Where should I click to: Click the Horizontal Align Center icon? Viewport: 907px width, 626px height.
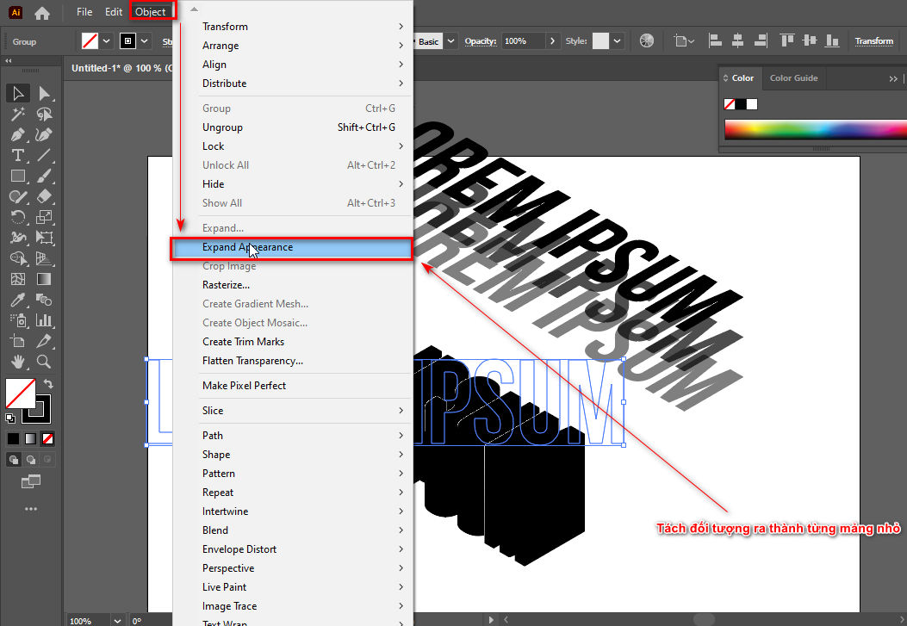click(736, 40)
